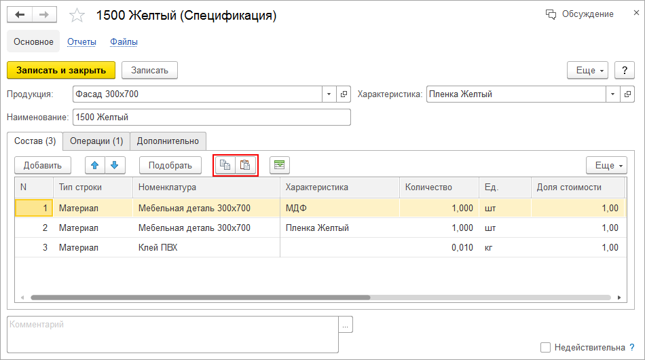This screenshot has width=645, height=360.
Task: Click the forward navigation arrow
Action: (x=43, y=15)
